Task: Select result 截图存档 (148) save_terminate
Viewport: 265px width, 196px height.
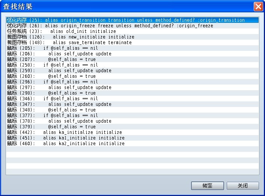Action: coord(132,42)
